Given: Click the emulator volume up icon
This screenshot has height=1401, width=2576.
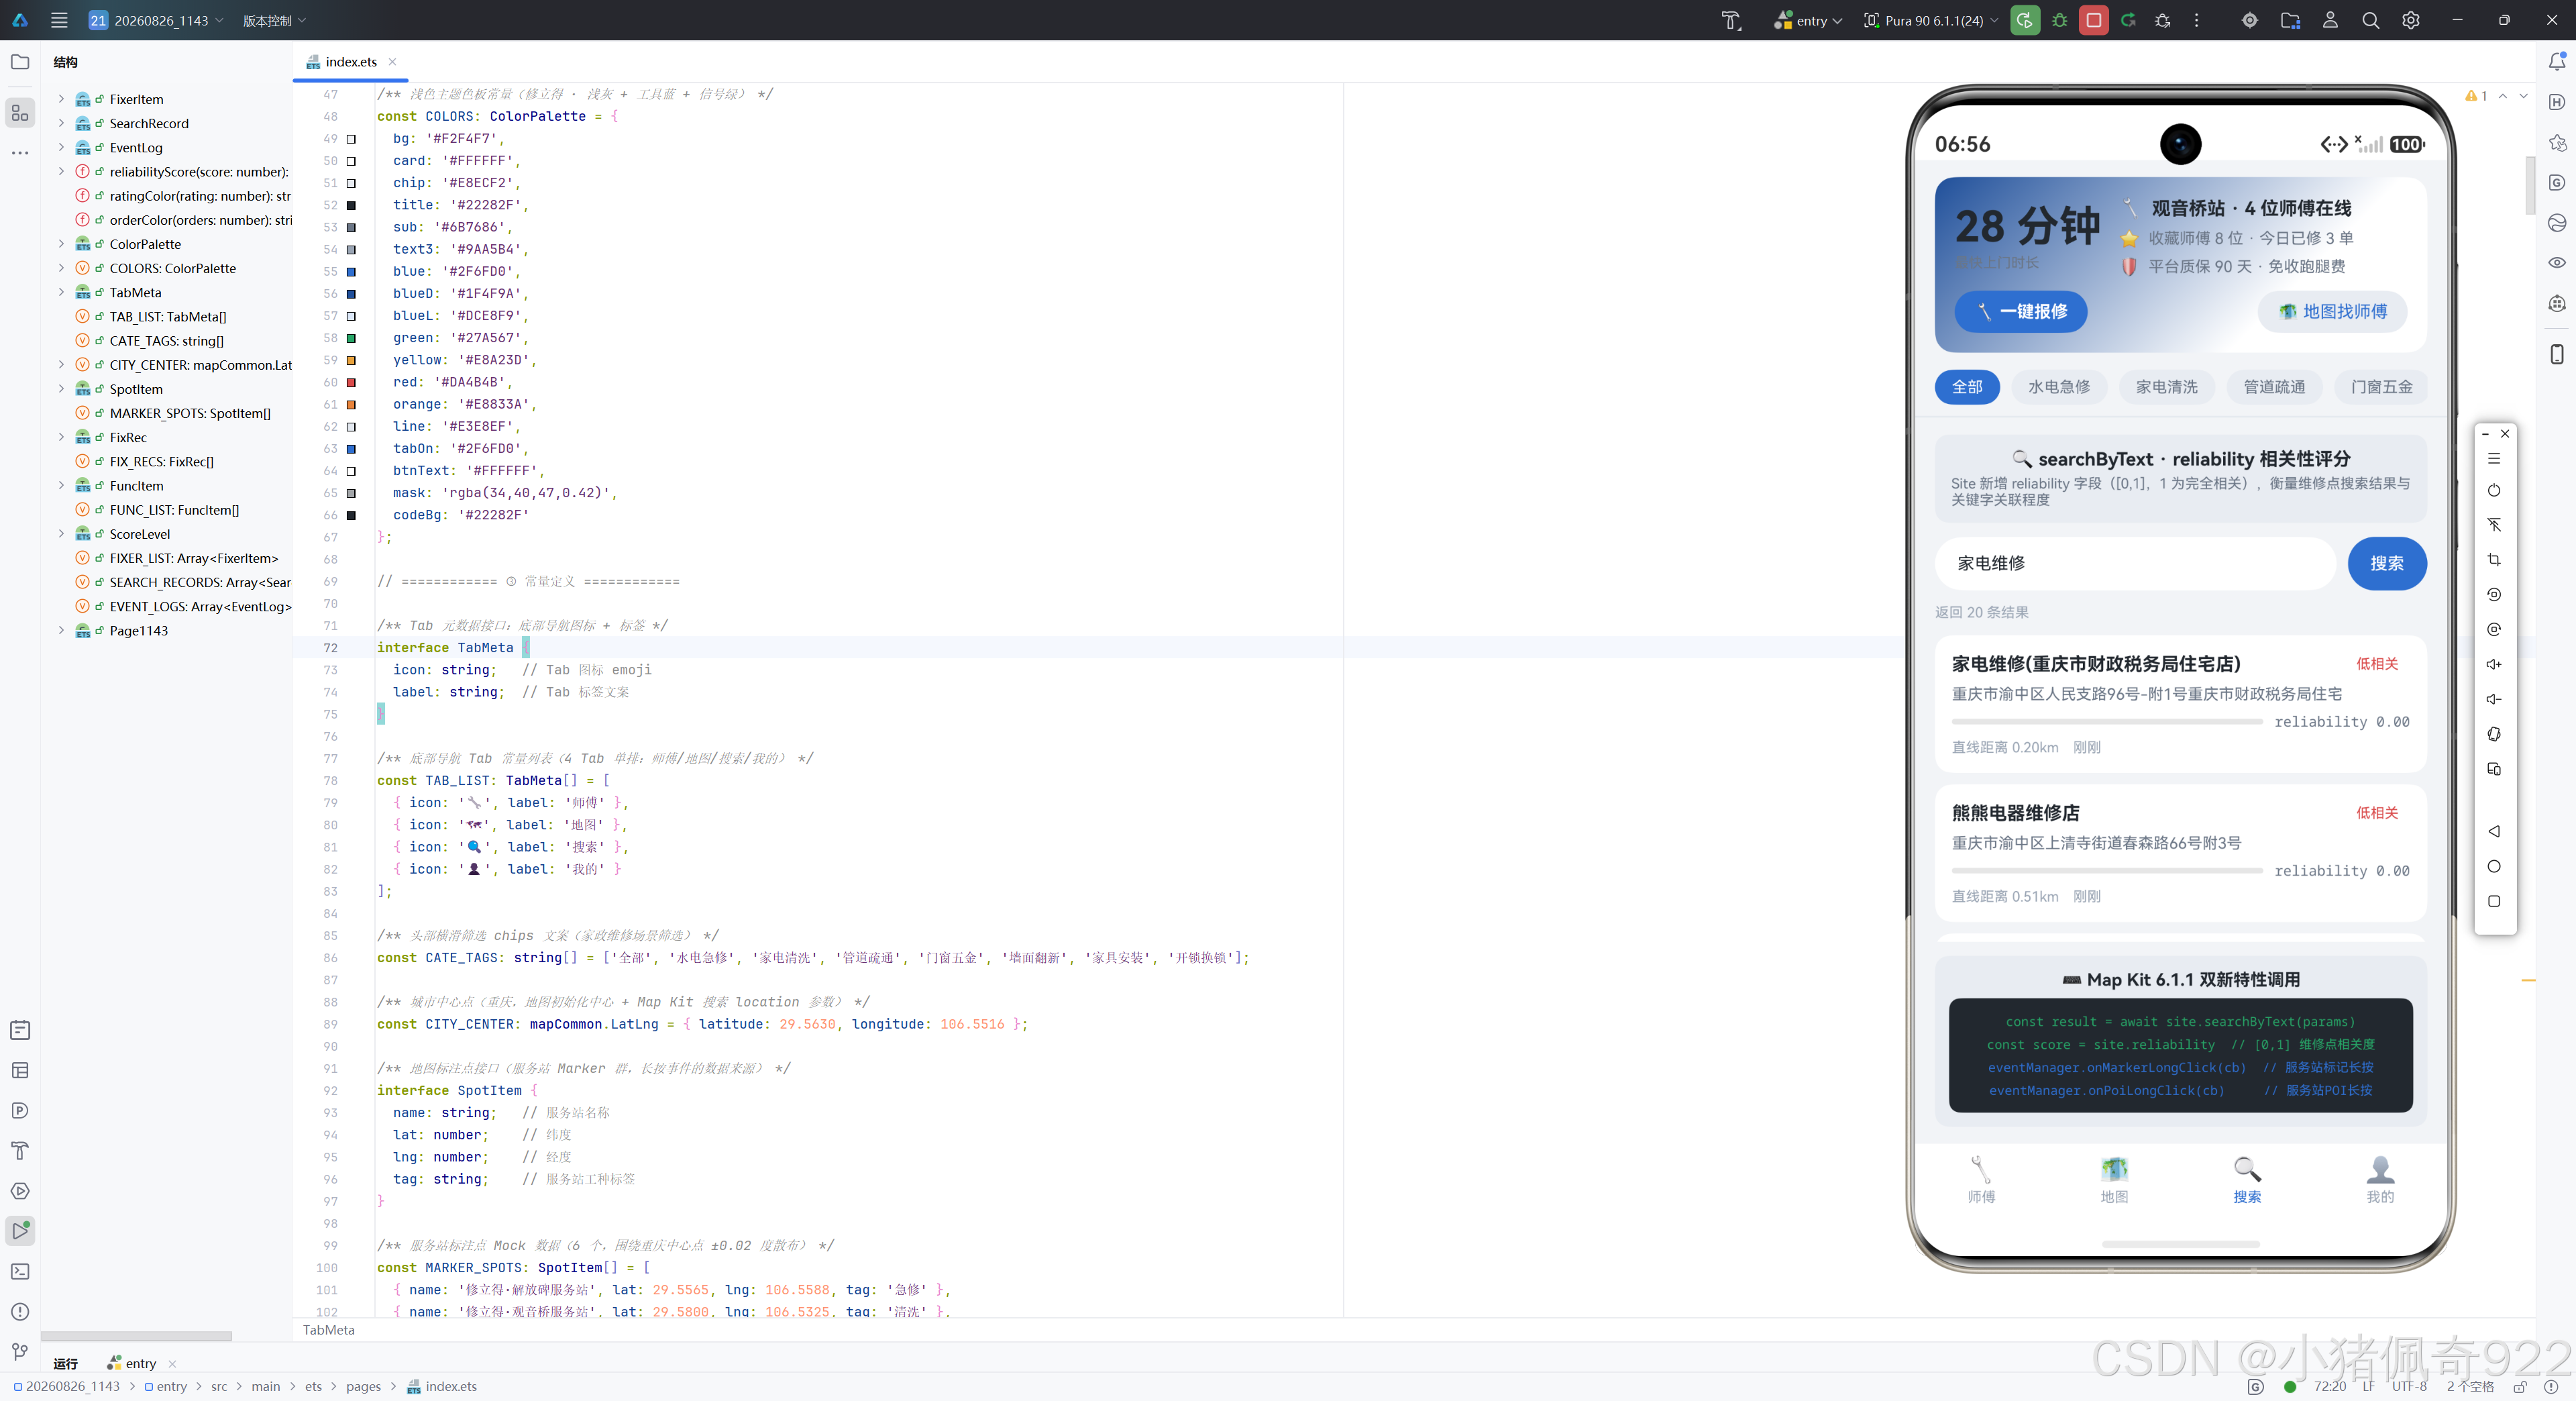Looking at the screenshot, I should [2494, 664].
